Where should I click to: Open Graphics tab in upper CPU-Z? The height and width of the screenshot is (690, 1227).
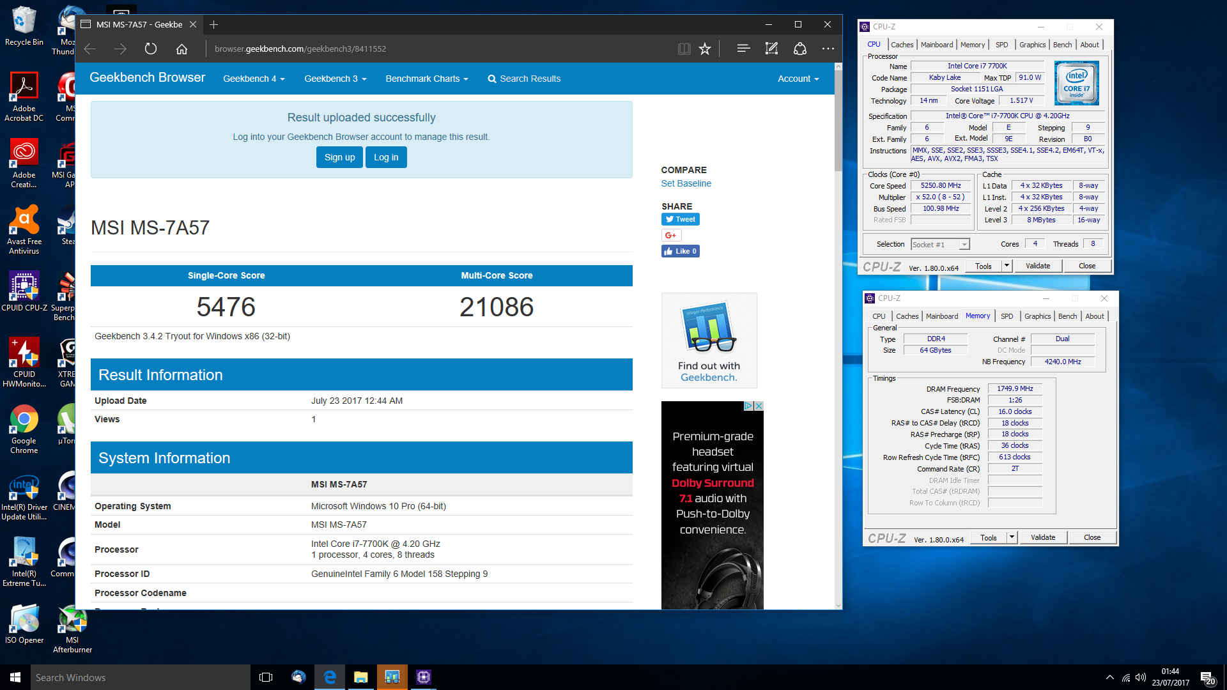[1032, 45]
